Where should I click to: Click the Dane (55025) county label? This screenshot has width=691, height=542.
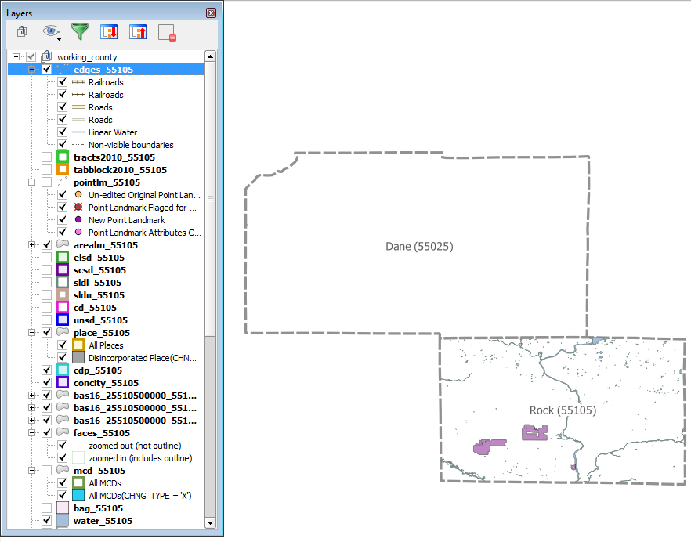[x=419, y=247]
